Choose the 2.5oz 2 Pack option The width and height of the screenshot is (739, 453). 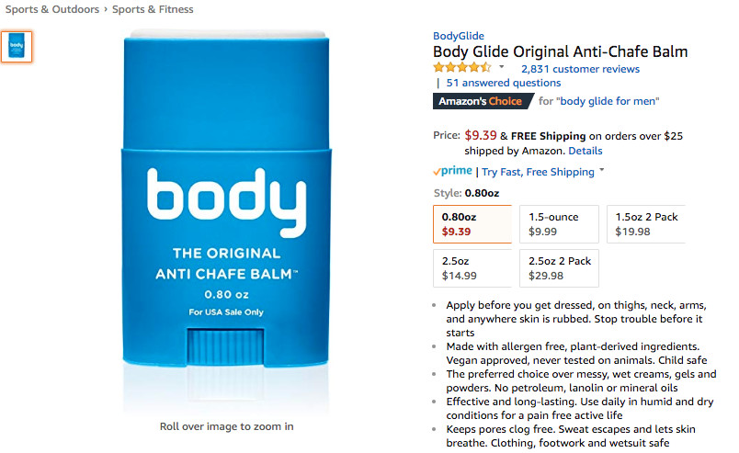(559, 268)
